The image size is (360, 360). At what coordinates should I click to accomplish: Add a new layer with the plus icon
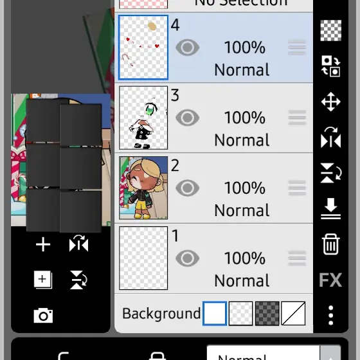43,244
